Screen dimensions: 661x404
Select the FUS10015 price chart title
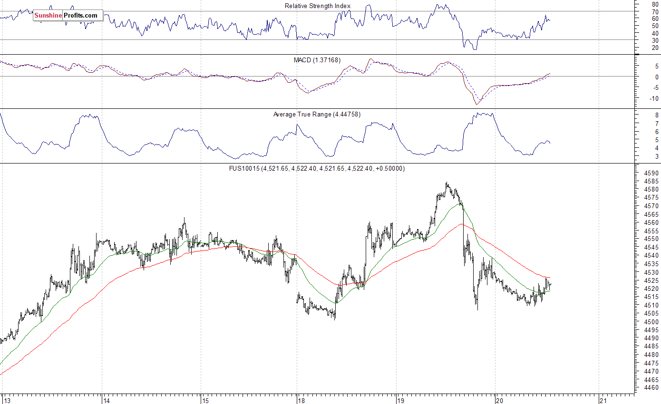click(x=317, y=168)
